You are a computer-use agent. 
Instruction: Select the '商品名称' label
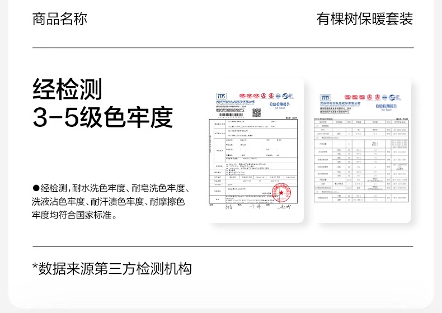pos(60,19)
